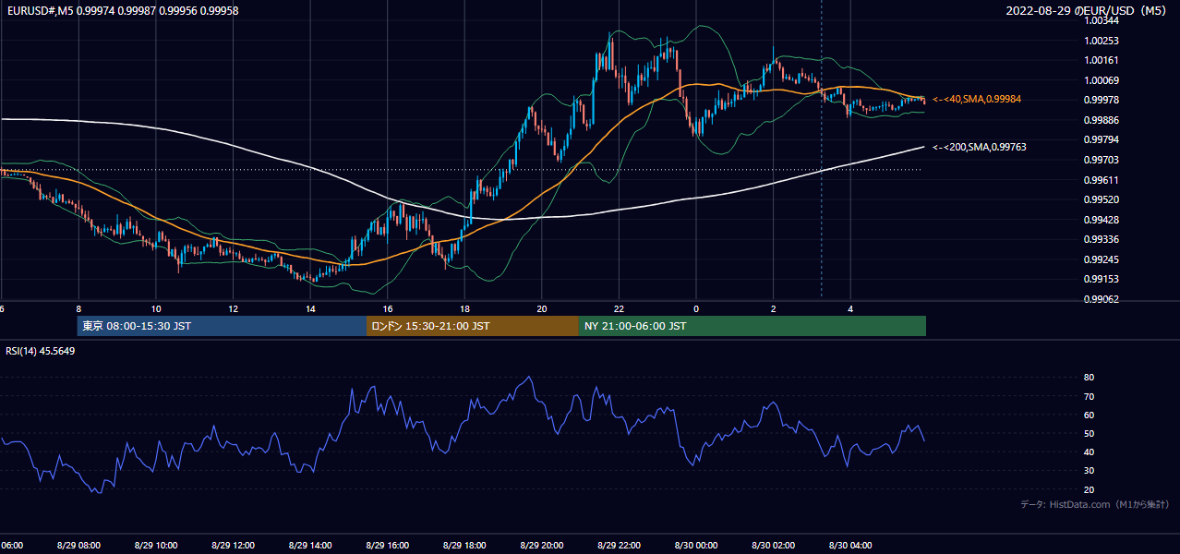Select the 東京 08:00-15:30 JST session bar
Image resolution: width=1180 pixels, height=554 pixels.
pos(222,326)
